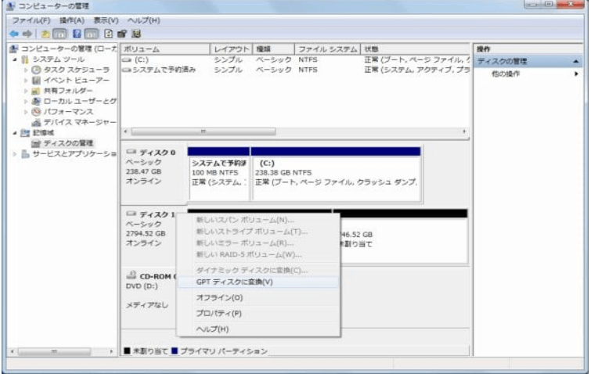Choose プロパティ(P) in the context menu
This screenshot has width=591, height=374.
(218, 313)
